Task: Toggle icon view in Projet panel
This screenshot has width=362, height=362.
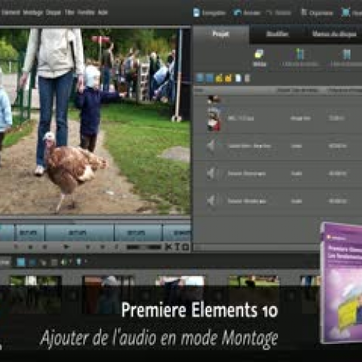Action: (x=209, y=78)
